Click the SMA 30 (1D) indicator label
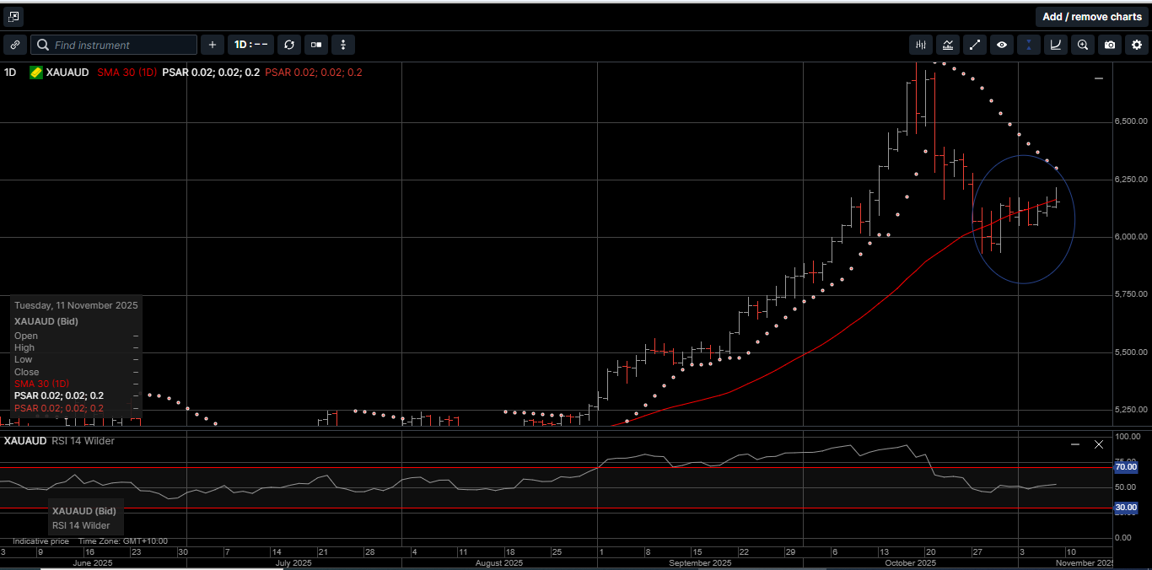1152x570 pixels. (127, 73)
